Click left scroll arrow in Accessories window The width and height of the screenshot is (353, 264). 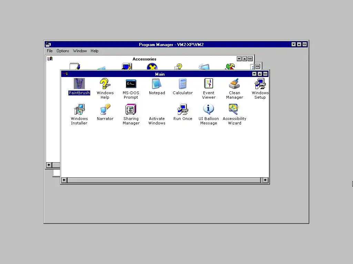point(49,165)
